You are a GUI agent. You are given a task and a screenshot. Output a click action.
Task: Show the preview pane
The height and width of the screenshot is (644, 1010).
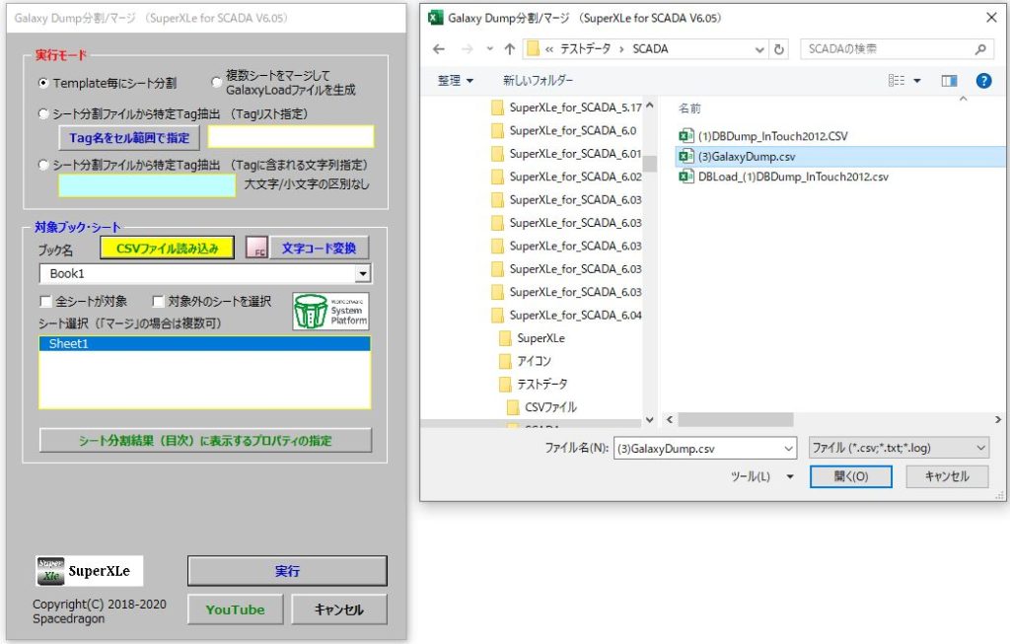coord(949,81)
